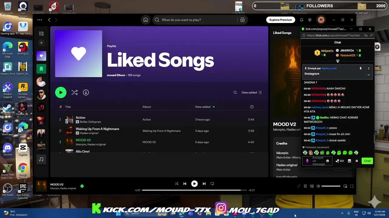This screenshot has width=389, height=218.
Task: Open artist Dollypran link
Action: pyautogui.click(x=95, y=122)
